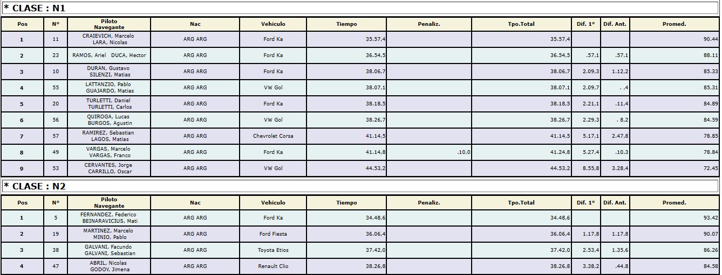Select the Renault Clio vehicle cell

pyautogui.click(x=273, y=266)
